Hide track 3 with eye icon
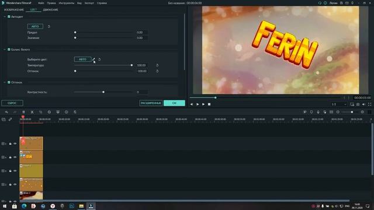Viewport: 374px width, 210px height. pyautogui.click(x=15, y=171)
